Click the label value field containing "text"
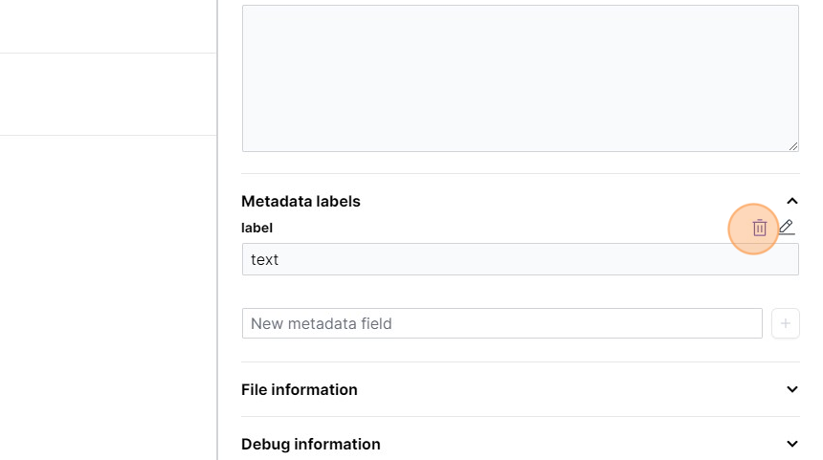The image size is (823, 460). (520, 259)
